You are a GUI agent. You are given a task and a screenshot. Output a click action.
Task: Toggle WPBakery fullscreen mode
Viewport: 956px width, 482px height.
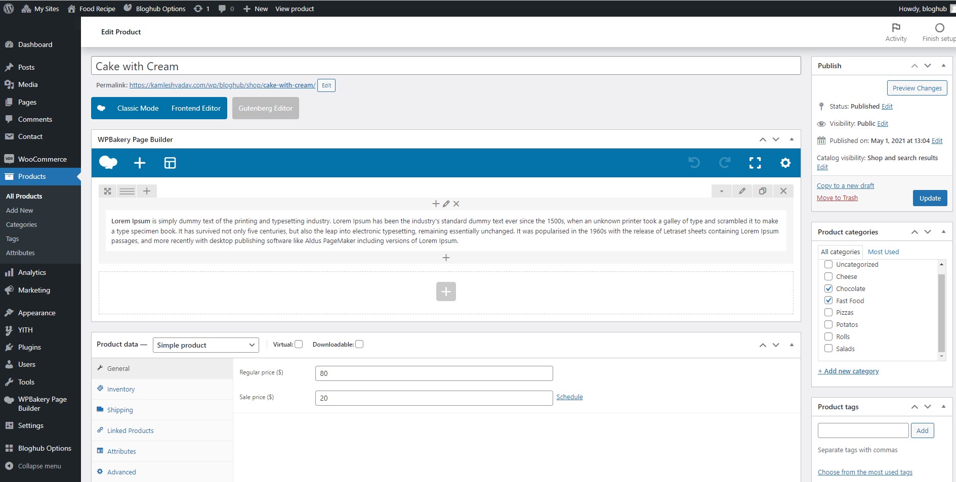(755, 163)
